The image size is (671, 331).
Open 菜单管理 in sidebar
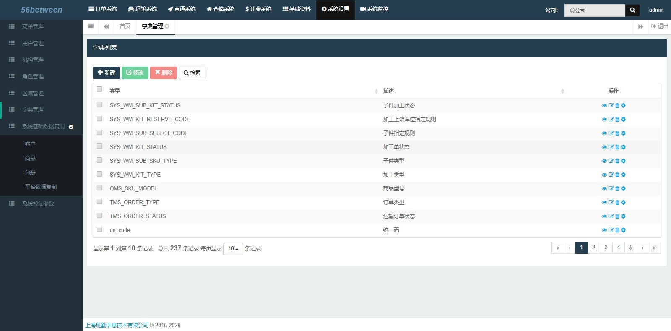[33, 26]
